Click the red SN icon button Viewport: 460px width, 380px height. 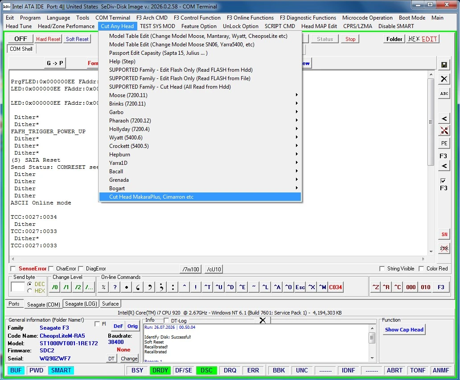point(444,234)
